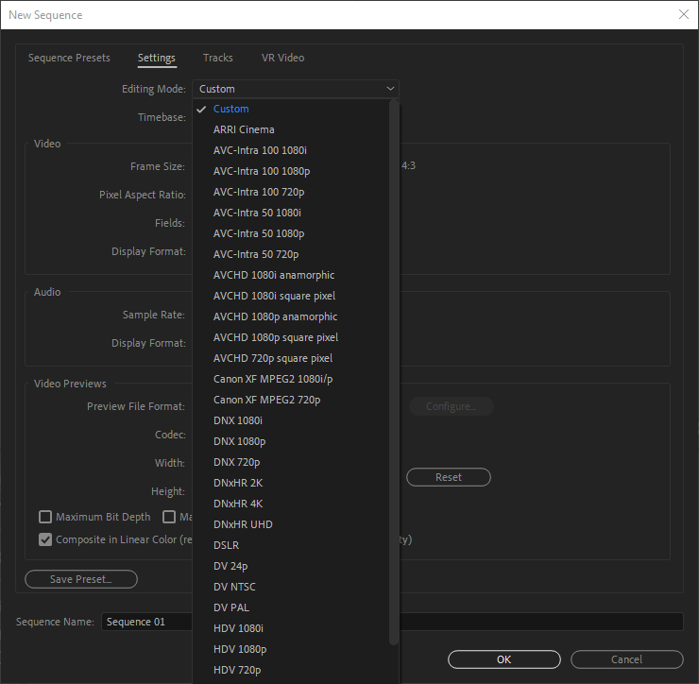699x684 pixels.
Task: Click the Sequence Name field
Action: (392, 622)
